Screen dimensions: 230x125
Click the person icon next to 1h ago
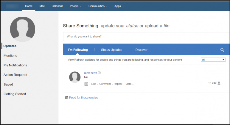[219, 83]
